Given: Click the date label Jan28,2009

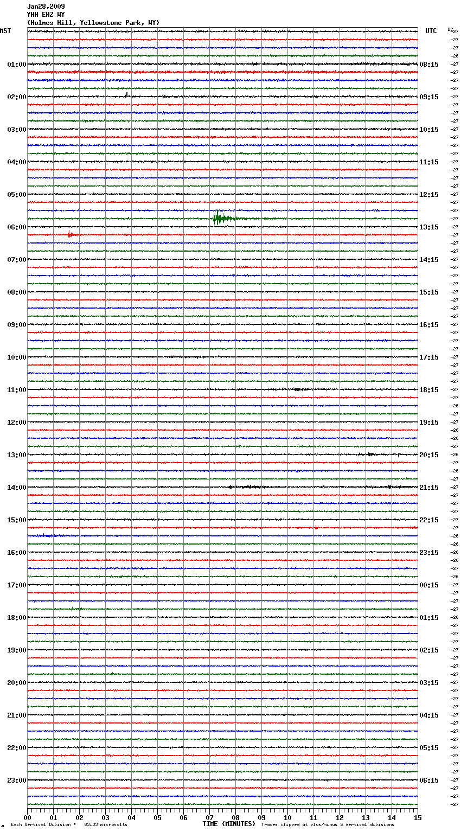Looking at the screenshot, I should click(x=46, y=7).
